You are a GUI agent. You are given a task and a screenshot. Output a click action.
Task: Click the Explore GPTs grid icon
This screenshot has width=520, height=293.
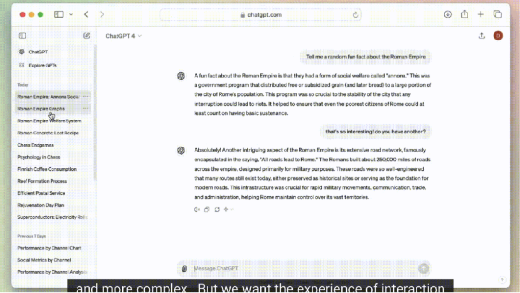coord(22,65)
